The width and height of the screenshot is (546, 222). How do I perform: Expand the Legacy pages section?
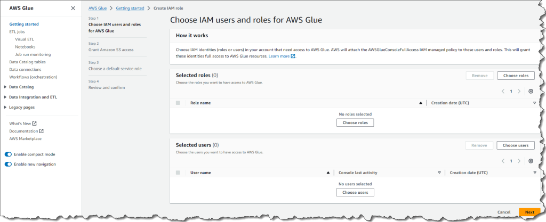5,107
